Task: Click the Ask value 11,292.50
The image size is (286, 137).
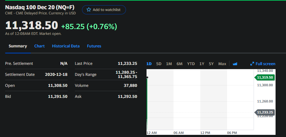Action: click(x=127, y=97)
